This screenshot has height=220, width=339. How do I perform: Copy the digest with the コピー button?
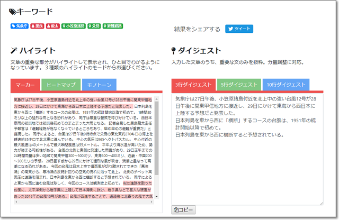(x=183, y=210)
